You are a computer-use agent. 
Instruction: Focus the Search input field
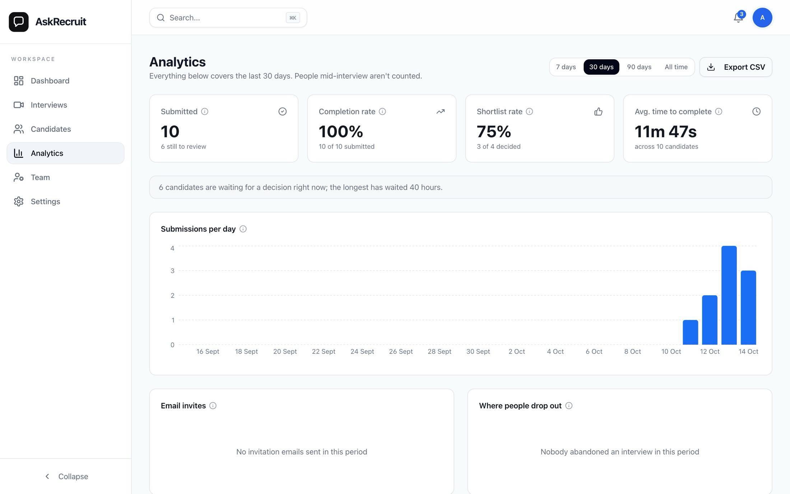pyautogui.click(x=228, y=18)
